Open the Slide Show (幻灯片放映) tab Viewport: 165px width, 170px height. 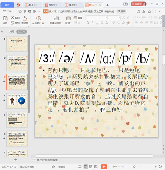coord(76,11)
